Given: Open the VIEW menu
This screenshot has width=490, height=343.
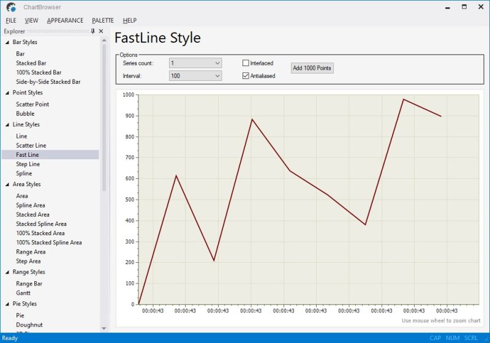Looking at the screenshot, I should tap(32, 21).
